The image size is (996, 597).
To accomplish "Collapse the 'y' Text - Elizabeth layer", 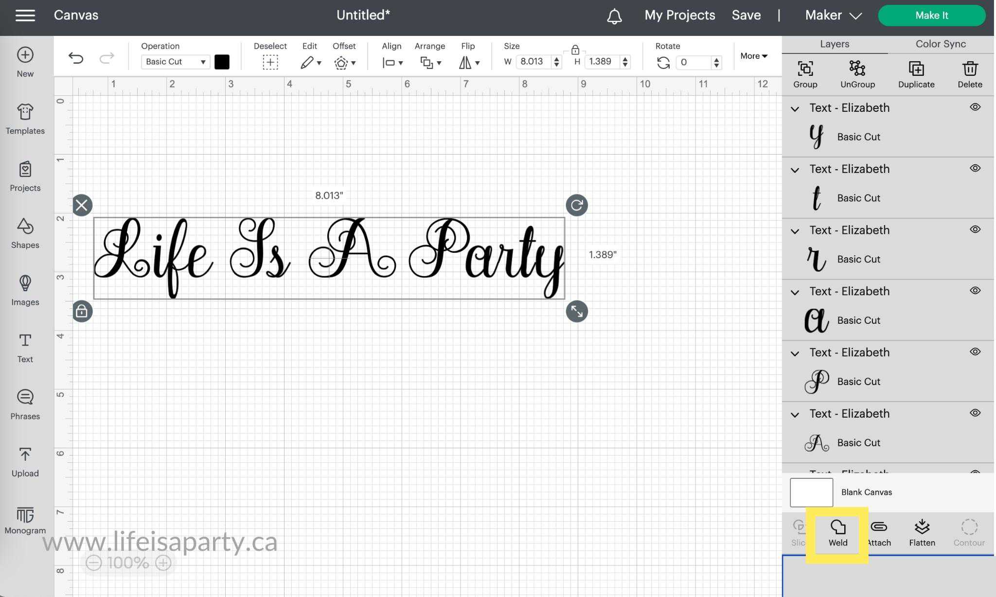I will [x=795, y=108].
